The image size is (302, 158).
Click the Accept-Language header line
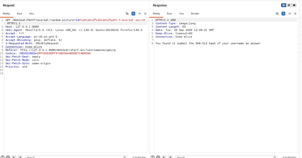click(31, 37)
